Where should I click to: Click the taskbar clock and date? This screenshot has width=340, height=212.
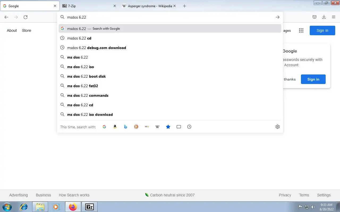326,207
